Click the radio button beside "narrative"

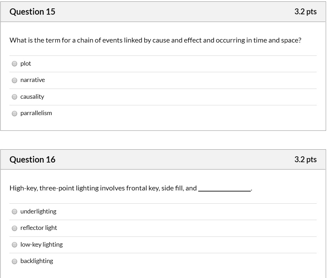click(x=14, y=80)
